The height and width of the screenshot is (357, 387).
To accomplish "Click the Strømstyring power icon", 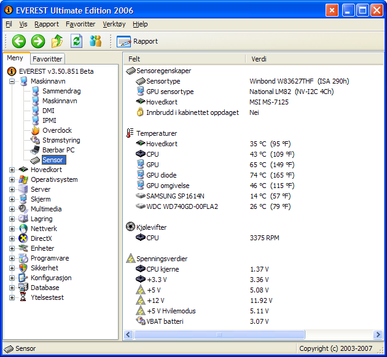I will (x=35, y=140).
